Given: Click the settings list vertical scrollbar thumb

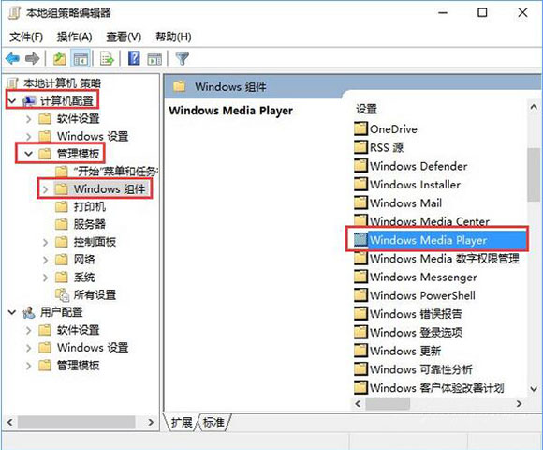Looking at the screenshot, I should coord(534,174).
